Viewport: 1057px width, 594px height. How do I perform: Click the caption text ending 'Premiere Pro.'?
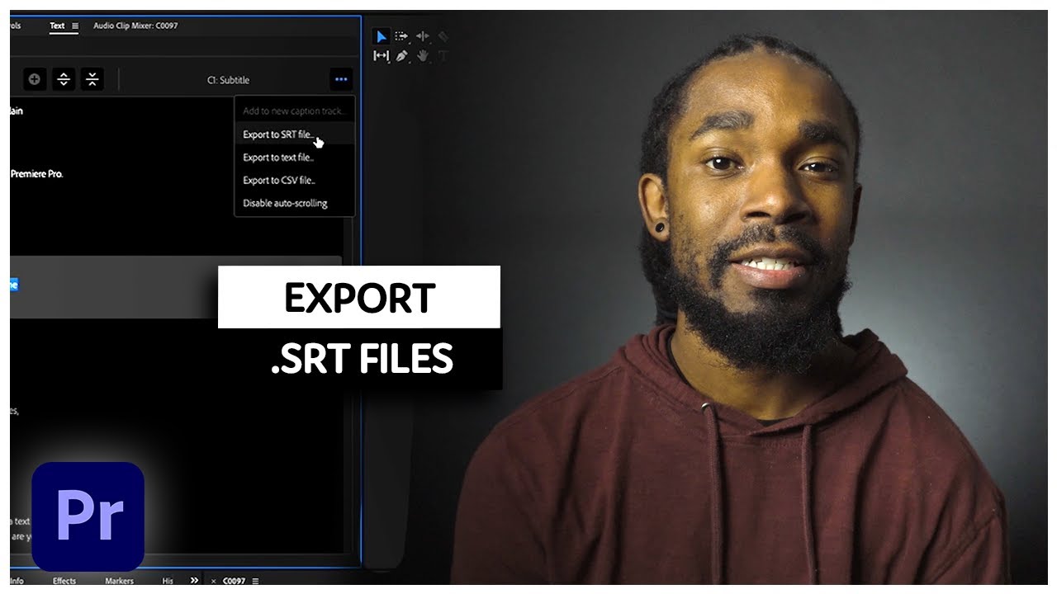coord(37,174)
